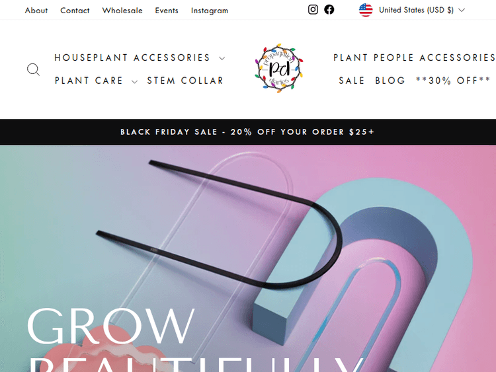
Task: Open the About page link
Action: pyautogui.click(x=36, y=11)
